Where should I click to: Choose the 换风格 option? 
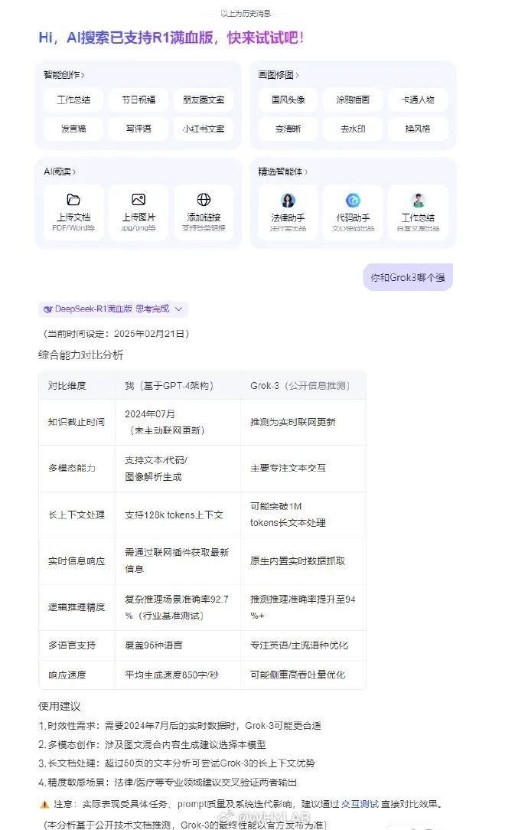[418, 129]
